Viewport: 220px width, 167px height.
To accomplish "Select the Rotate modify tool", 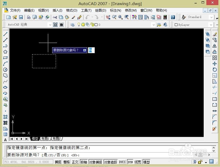I will (215, 70).
